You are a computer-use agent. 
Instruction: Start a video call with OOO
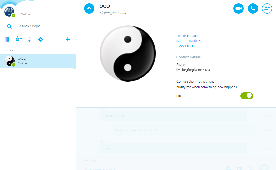pyautogui.click(x=239, y=8)
